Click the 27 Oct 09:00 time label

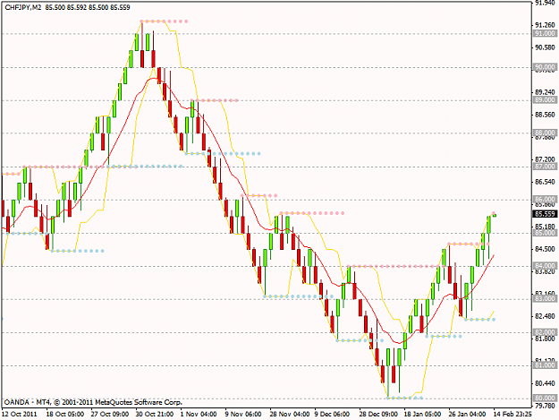110,415
